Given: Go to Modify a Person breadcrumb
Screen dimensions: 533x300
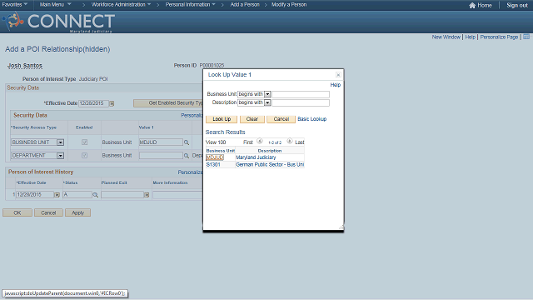Looking at the screenshot, I should [289, 5].
